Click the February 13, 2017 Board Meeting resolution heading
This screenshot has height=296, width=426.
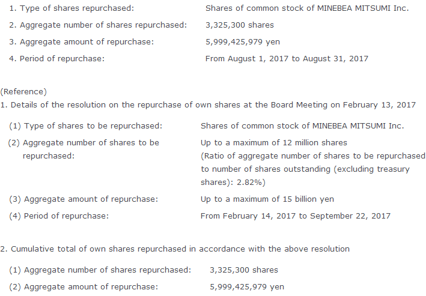pyautogui.click(x=208, y=104)
